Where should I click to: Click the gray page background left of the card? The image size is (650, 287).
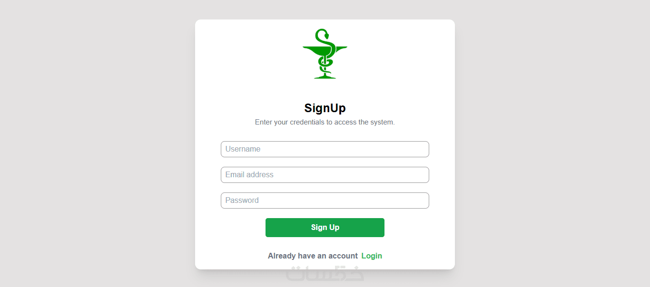[95, 143]
